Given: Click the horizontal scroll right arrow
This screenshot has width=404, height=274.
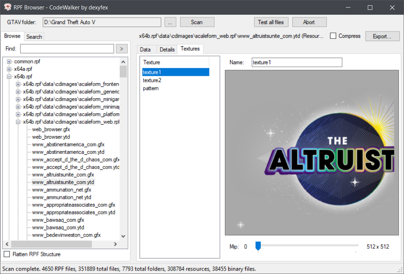Looking at the screenshot, I should point(115,244).
